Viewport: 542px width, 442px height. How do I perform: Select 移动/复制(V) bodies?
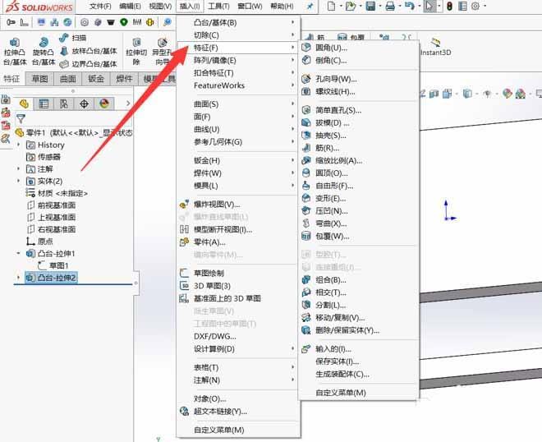point(358,317)
